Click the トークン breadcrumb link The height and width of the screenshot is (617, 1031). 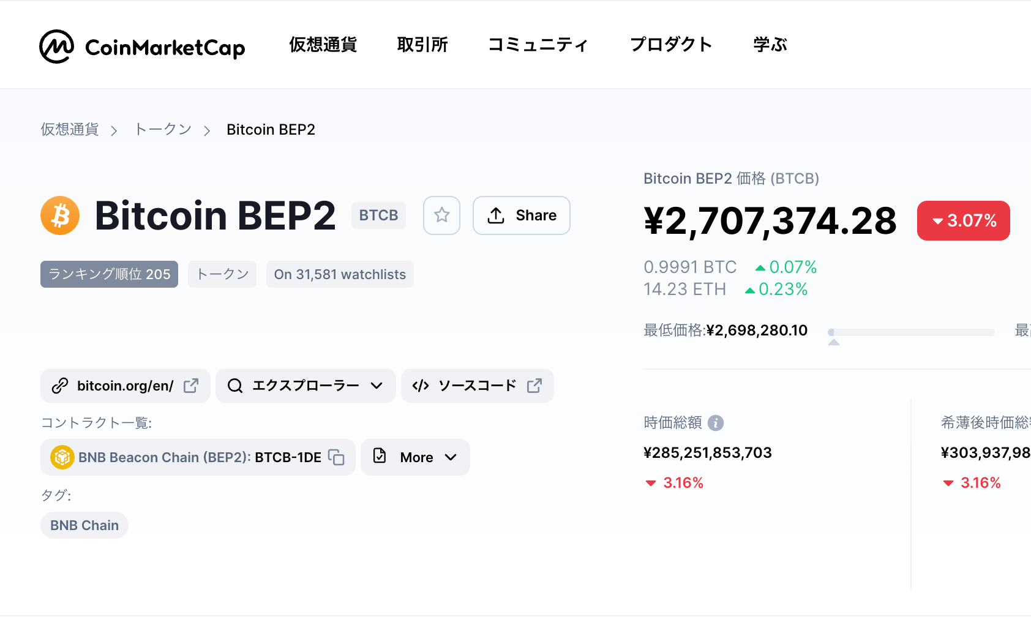163,129
